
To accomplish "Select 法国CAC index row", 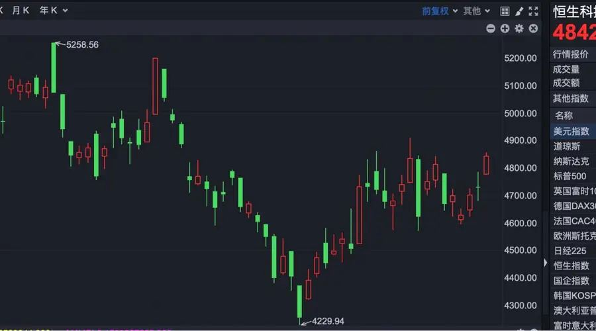I will coord(573,221).
